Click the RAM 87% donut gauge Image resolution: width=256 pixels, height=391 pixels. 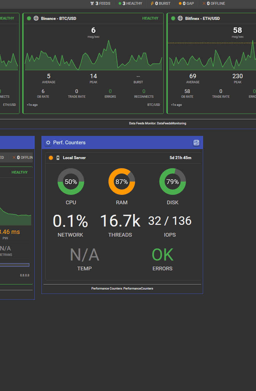(x=122, y=181)
